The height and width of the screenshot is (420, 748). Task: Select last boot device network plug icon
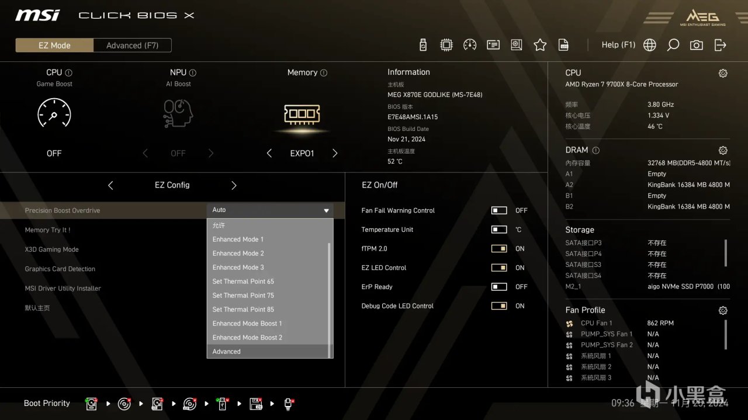(x=289, y=404)
